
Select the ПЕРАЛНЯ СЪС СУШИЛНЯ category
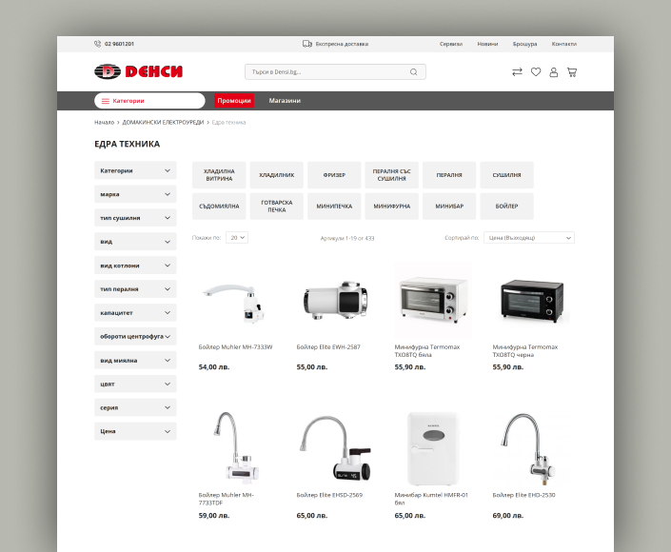click(x=391, y=175)
